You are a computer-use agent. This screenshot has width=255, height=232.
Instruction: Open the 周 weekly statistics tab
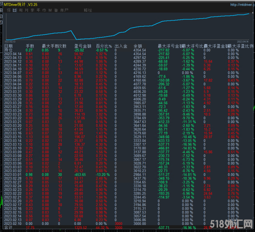point(21,10)
